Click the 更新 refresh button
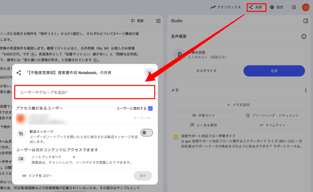 pyautogui.click(x=137, y=21)
